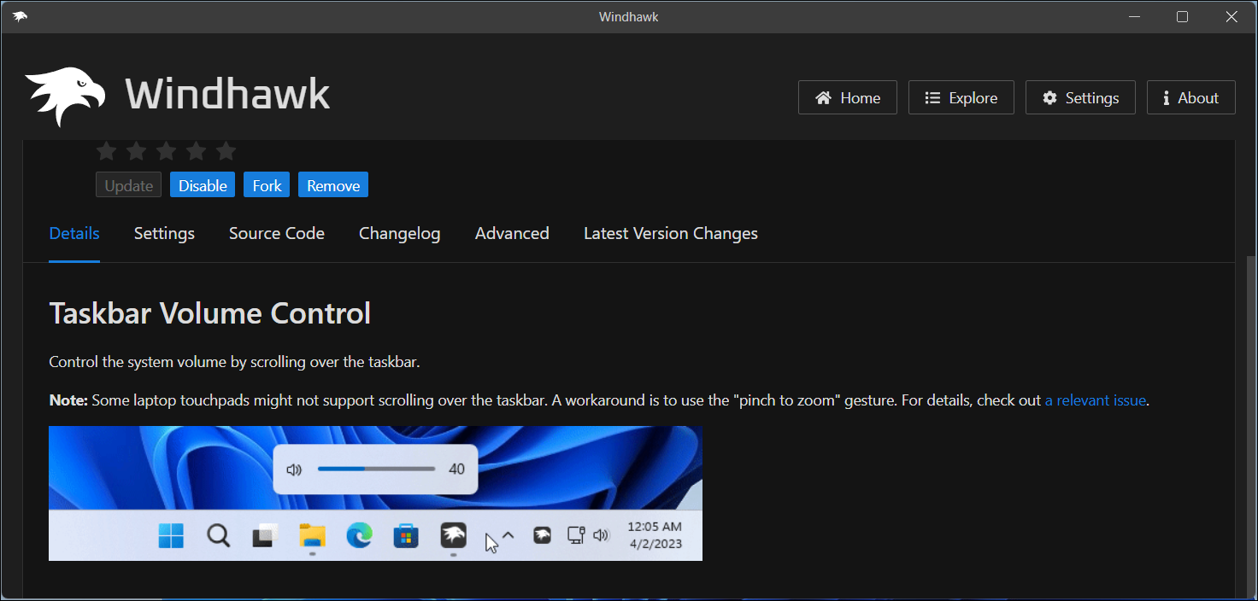Rate the mod with the third star
The width and height of the screenshot is (1258, 601).
click(x=166, y=151)
